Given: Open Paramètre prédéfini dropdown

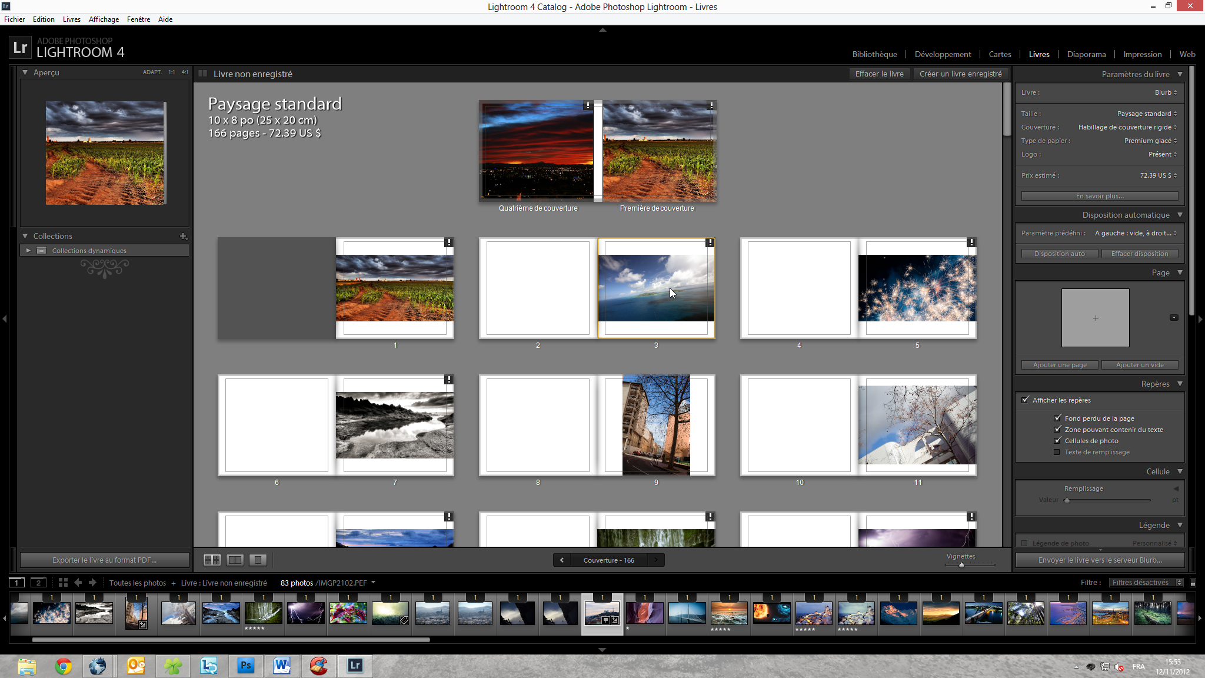Looking at the screenshot, I should 1136,233.
